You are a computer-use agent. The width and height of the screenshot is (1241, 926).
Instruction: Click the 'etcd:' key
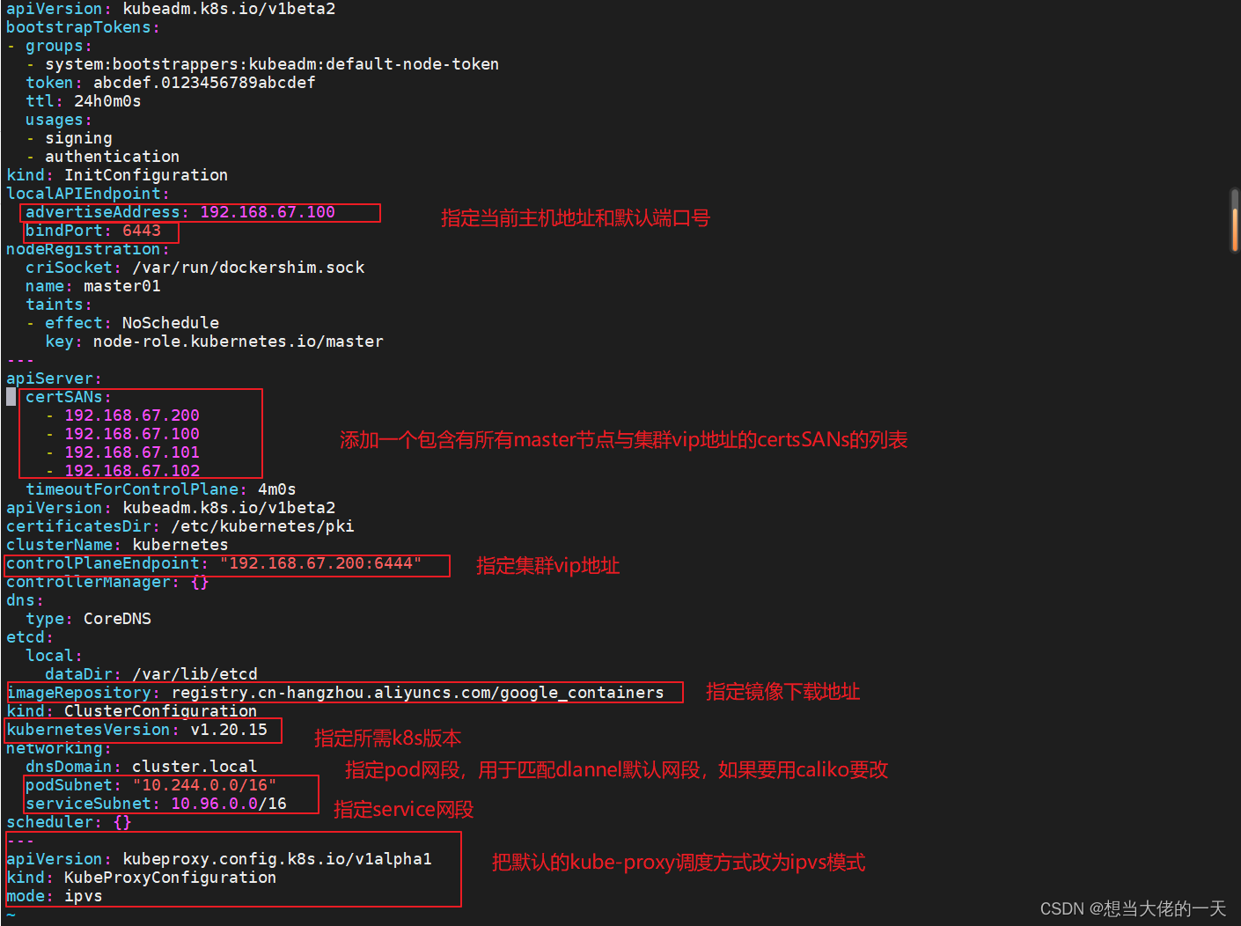(x=29, y=637)
